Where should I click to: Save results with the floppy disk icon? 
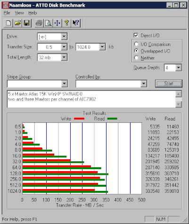point(27,23)
